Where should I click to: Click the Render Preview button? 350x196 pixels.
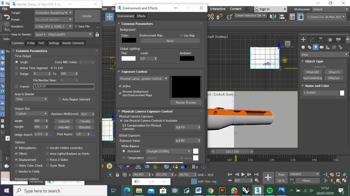coord(186,102)
